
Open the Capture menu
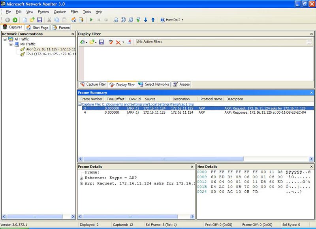click(60, 11)
